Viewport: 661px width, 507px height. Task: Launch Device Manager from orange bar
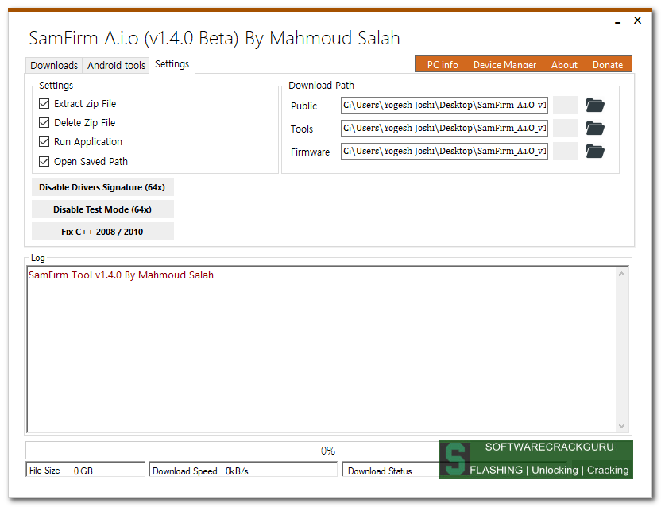point(504,65)
